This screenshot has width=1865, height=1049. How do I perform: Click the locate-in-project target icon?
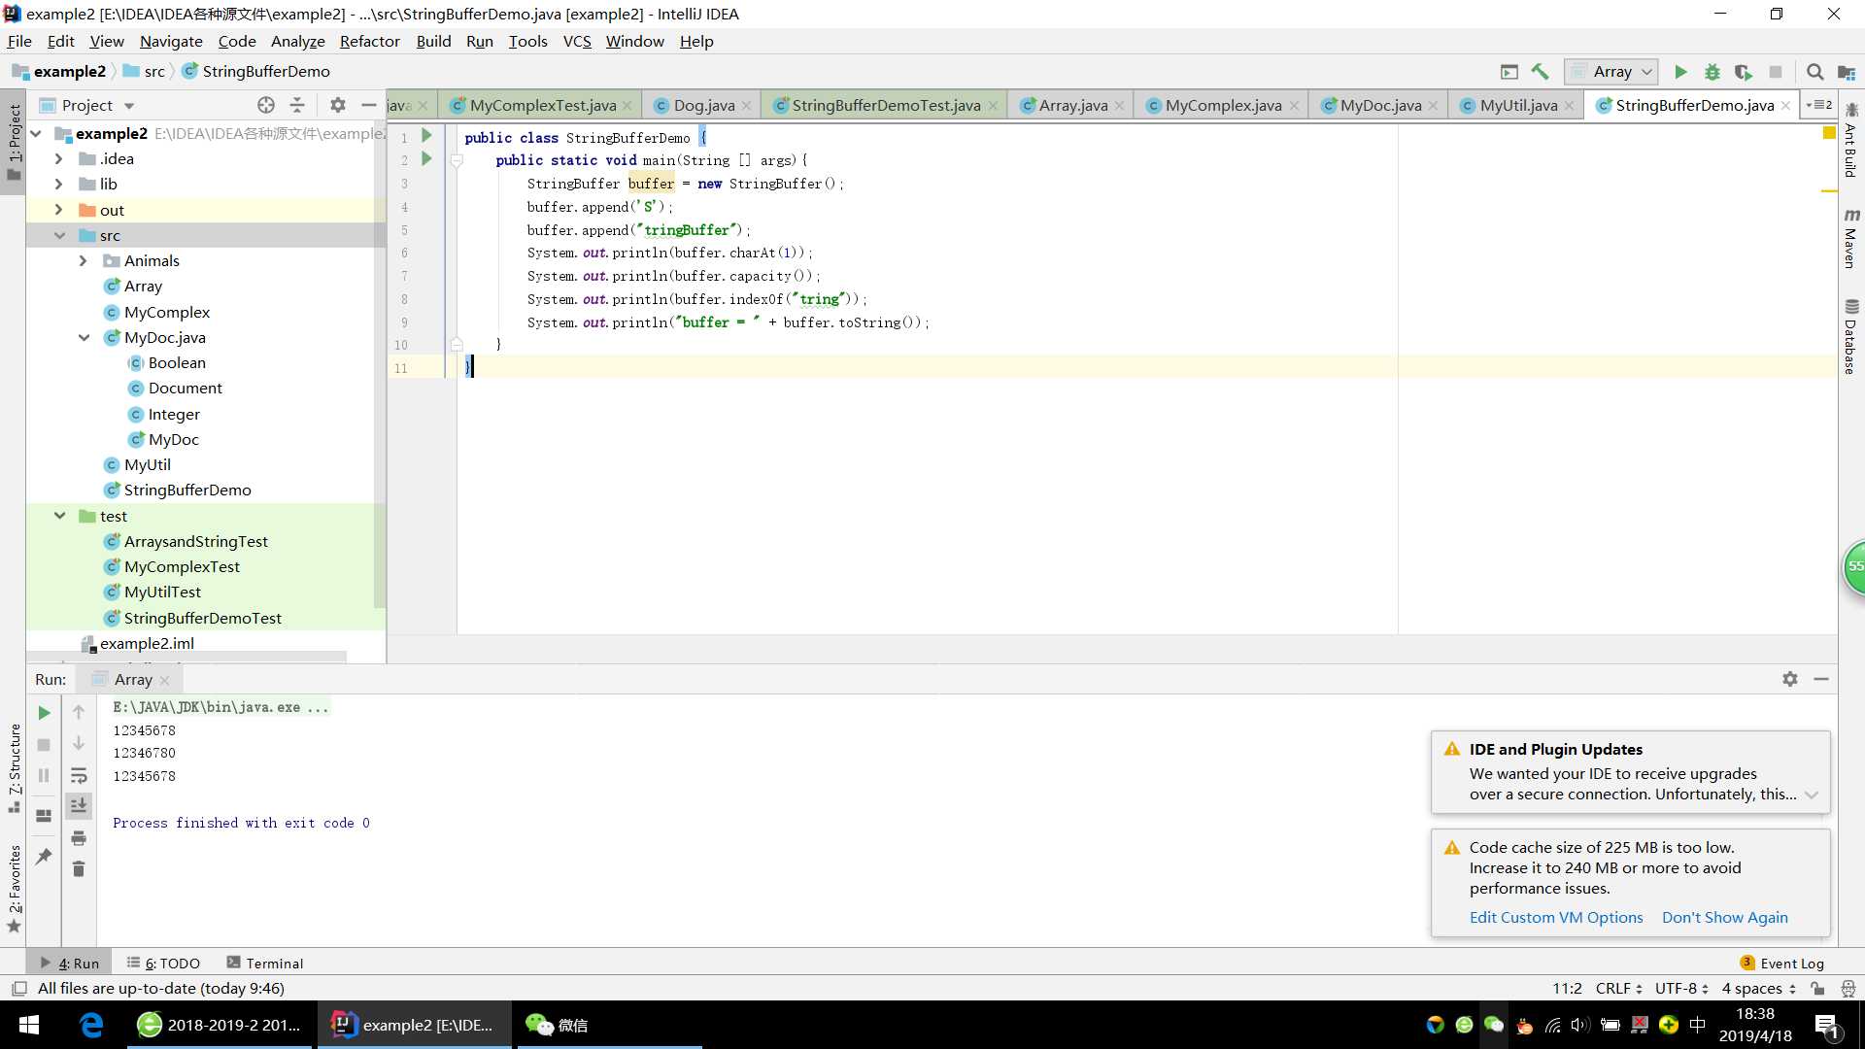tap(265, 105)
